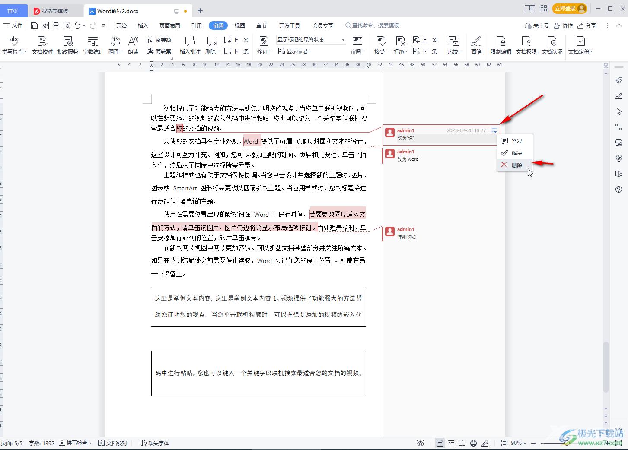This screenshot has width=628, height=450.
Task: Open the 文件 menu
Action: (x=13, y=25)
